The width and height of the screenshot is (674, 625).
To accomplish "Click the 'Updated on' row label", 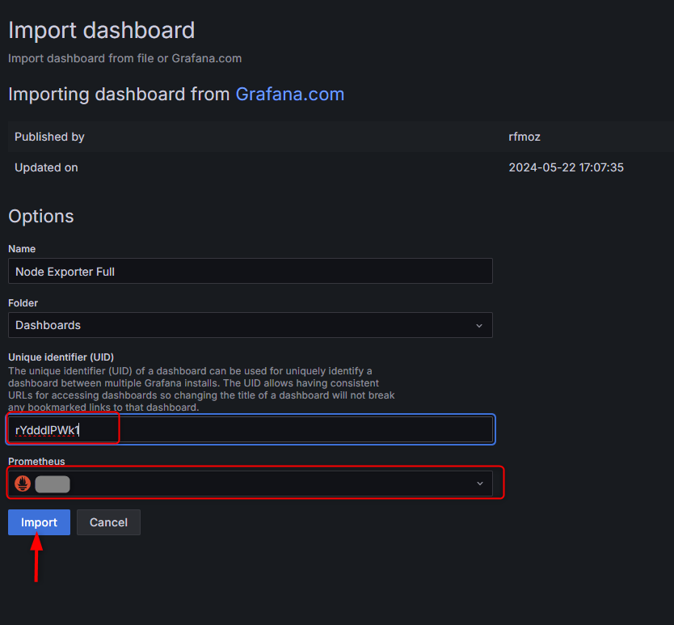I will 46,167.
